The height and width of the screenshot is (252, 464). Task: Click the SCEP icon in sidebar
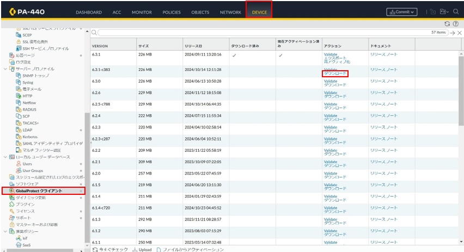[19, 35]
